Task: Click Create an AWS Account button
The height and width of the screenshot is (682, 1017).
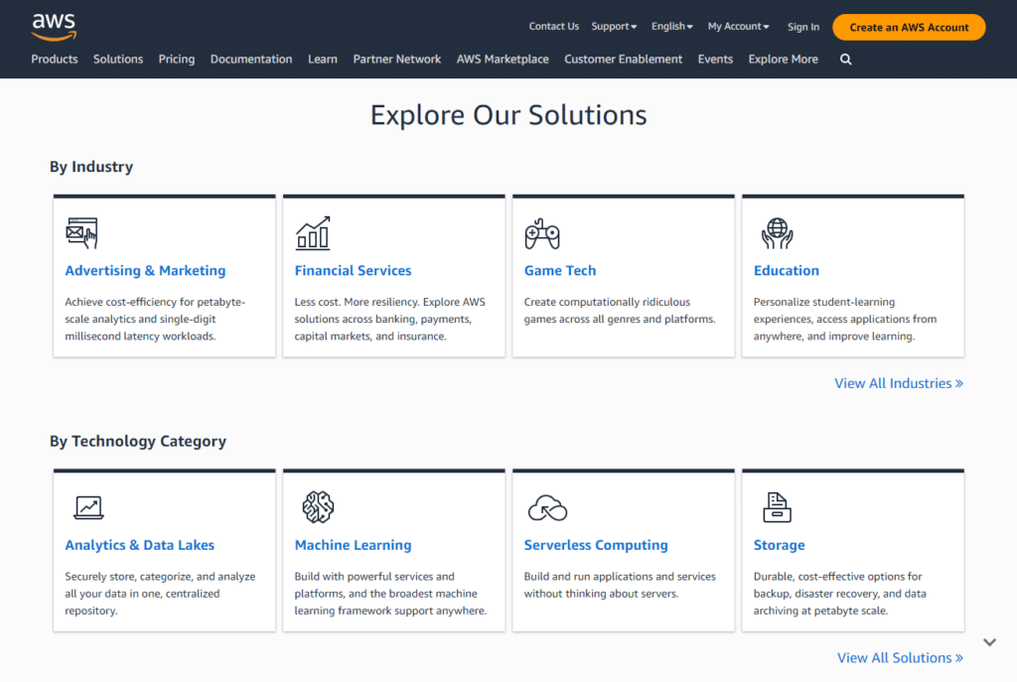Action: pos(909,27)
